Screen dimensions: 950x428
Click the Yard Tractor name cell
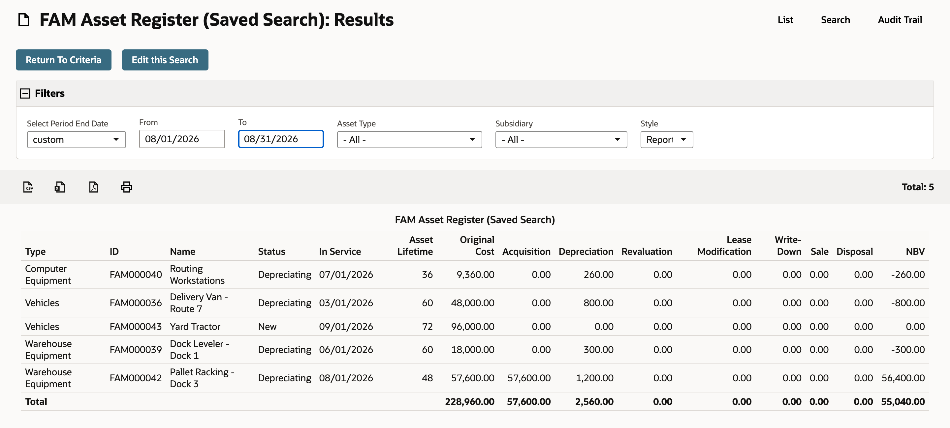[x=195, y=326]
